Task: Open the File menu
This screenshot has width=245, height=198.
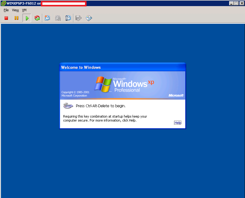Action: pos(6,10)
